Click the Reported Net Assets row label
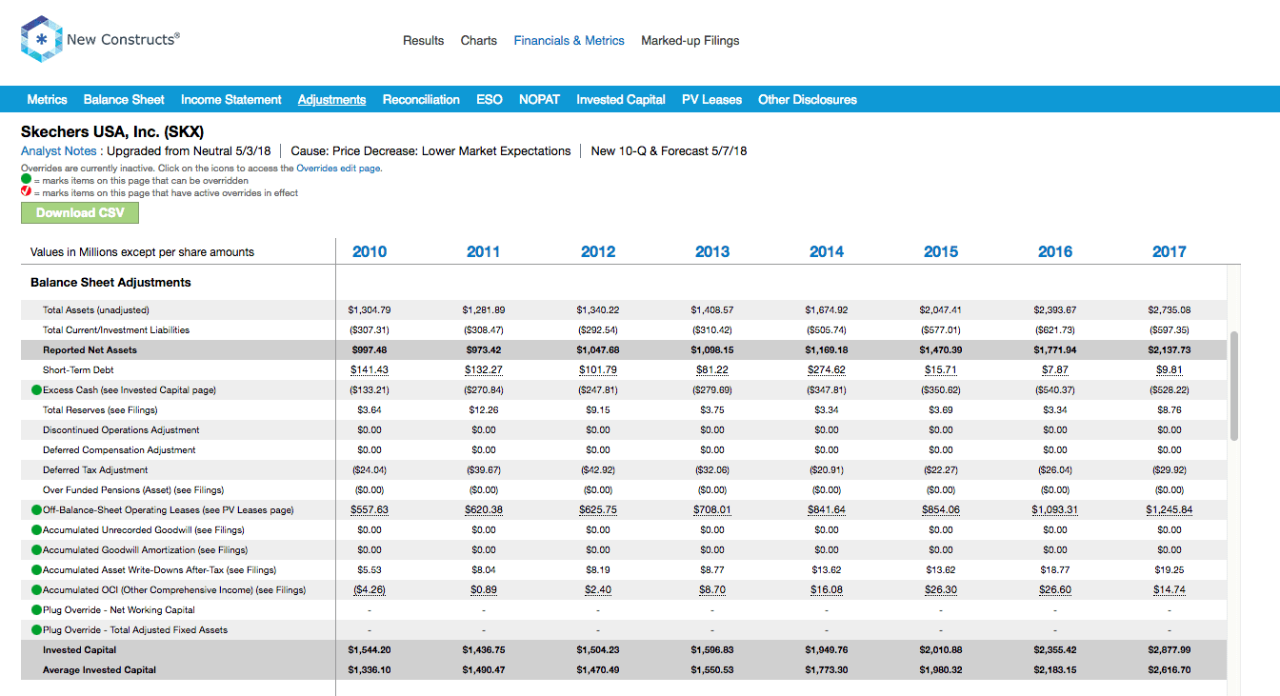The height and width of the screenshot is (696, 1280). 90,349
